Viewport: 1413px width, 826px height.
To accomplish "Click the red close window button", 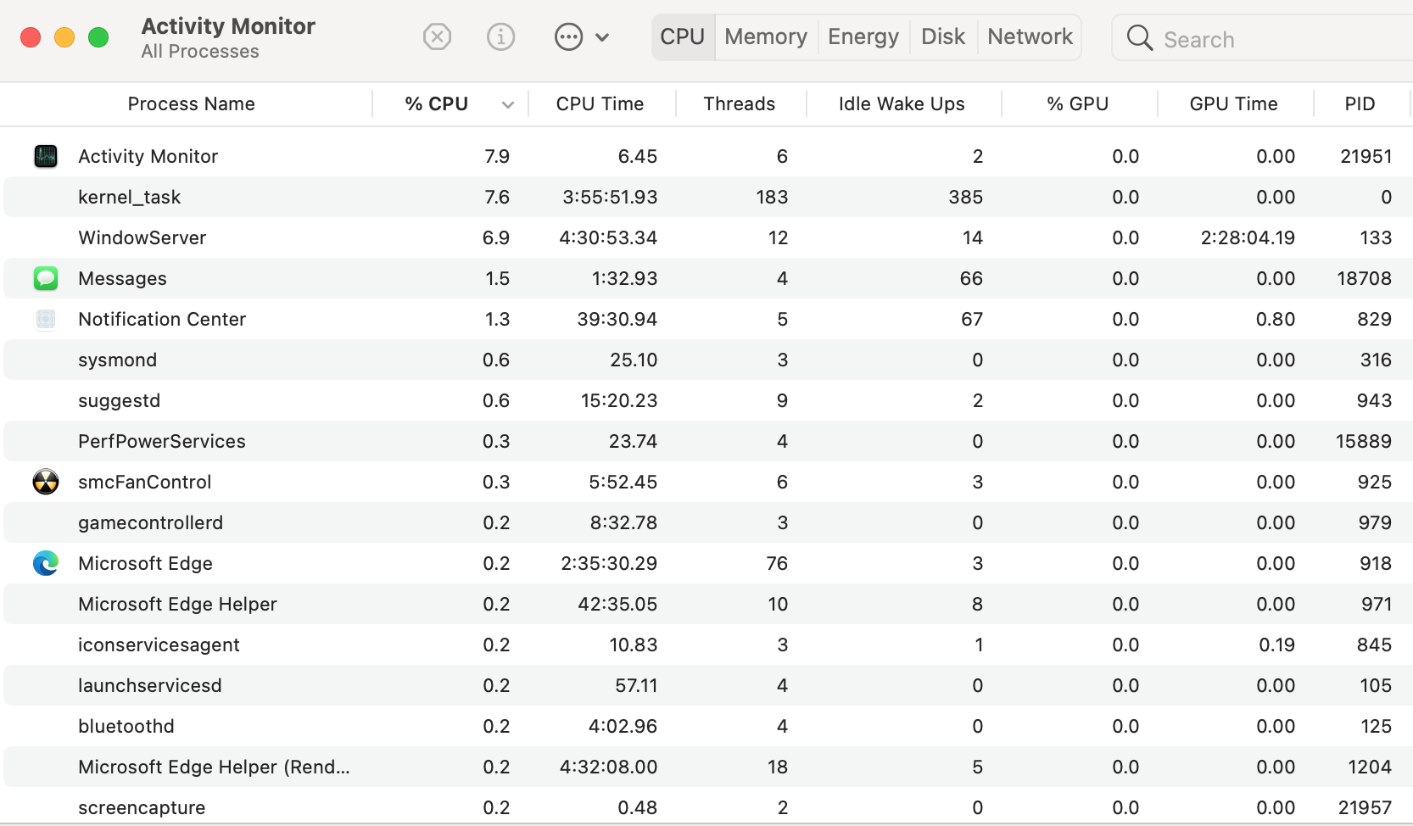I will coord(31,37).
